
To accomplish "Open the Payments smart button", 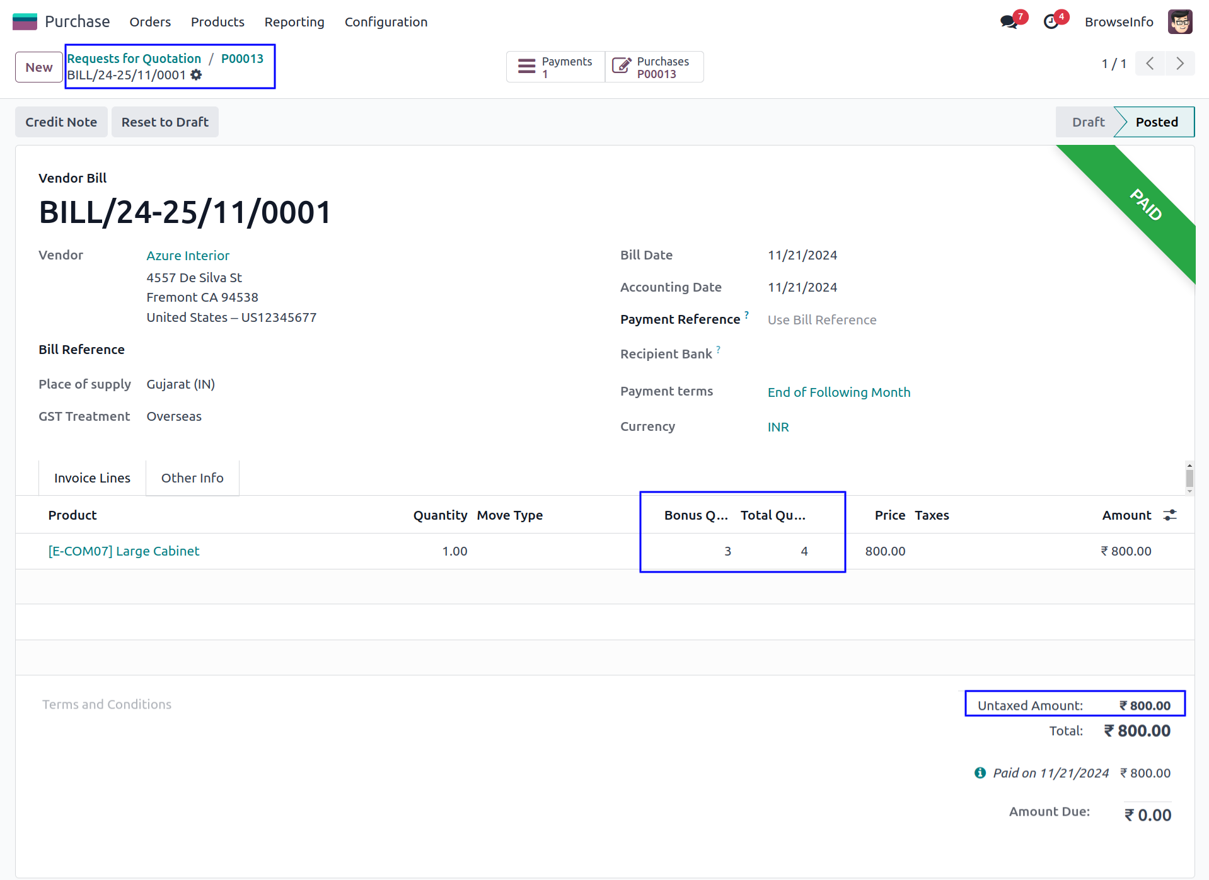I will coord(555,67).
